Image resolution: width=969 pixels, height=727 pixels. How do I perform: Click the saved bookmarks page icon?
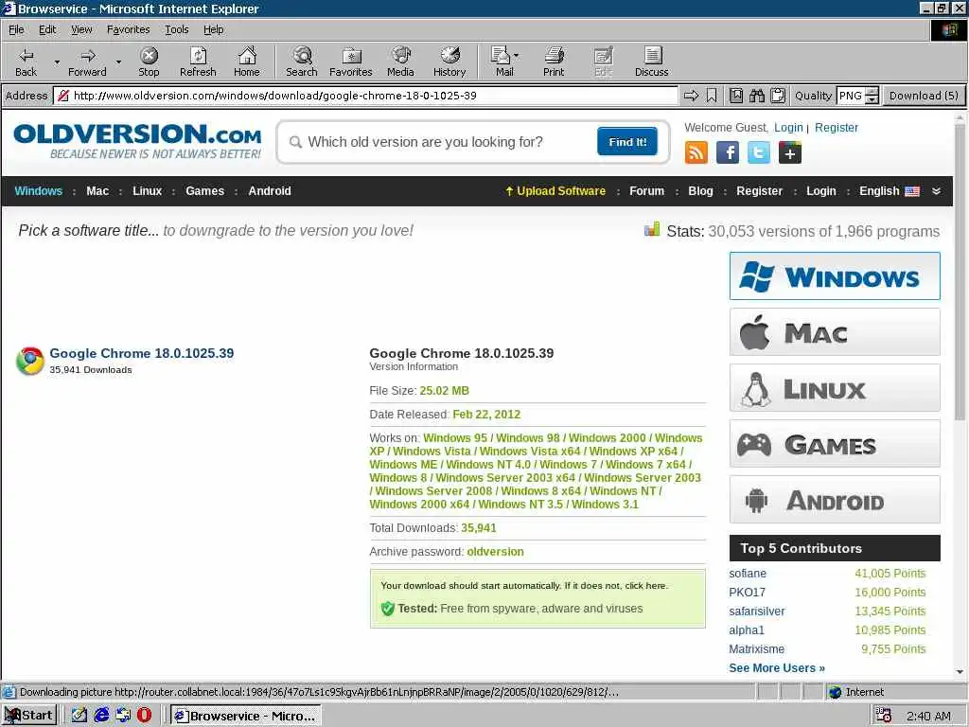pyautogui.click(x=736, y=96)
